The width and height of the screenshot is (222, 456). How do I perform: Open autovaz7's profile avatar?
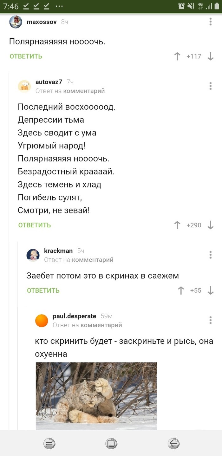[x=24, y=86]
